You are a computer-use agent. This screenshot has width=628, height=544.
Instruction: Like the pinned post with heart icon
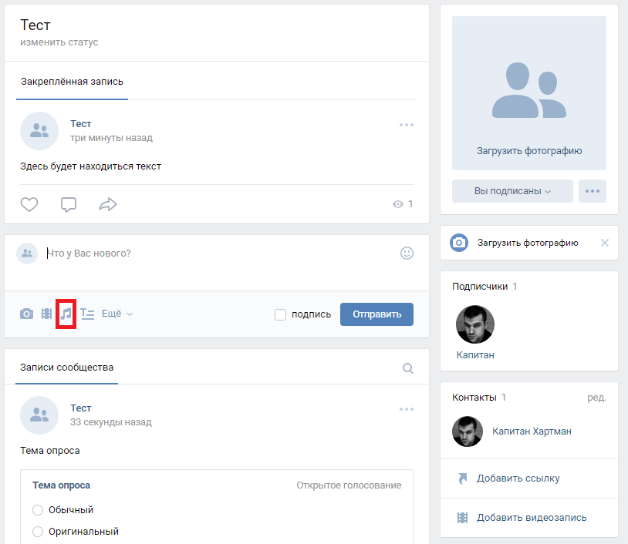click(29, 204)
